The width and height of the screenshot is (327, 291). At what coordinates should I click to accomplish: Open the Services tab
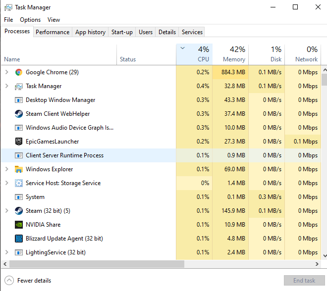[192, 32]
